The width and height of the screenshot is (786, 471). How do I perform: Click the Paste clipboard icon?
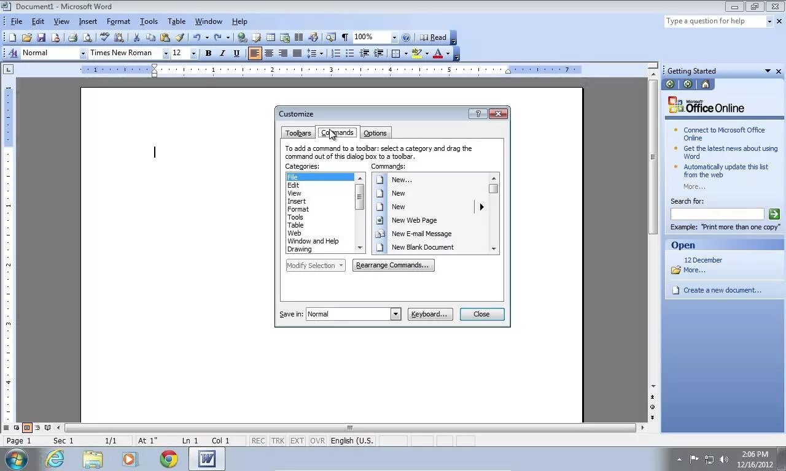tap(165, 37)
